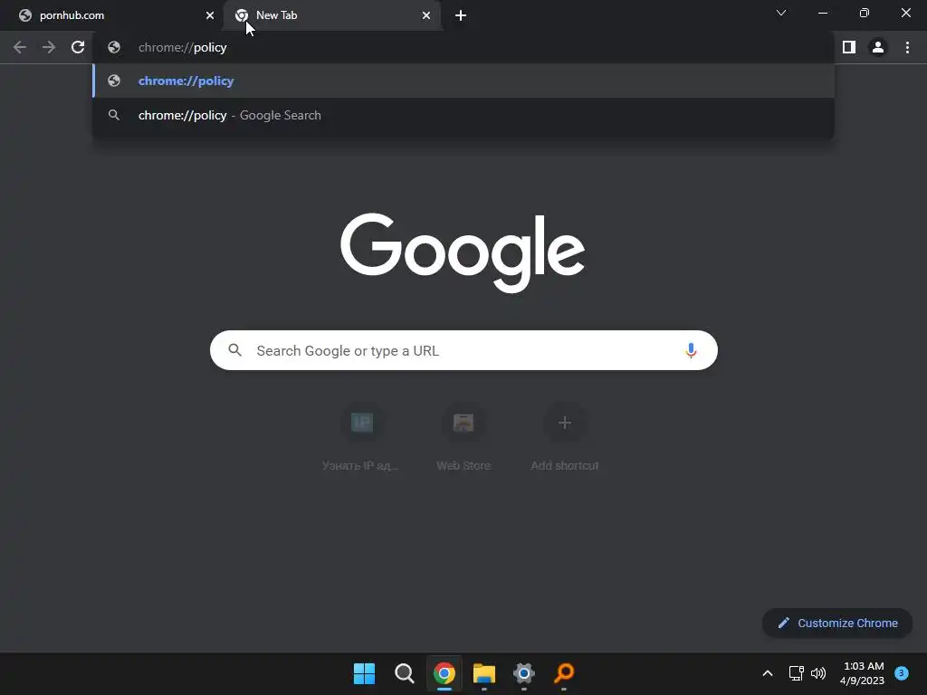927x695 pixels.
Task: Click the Chrome taskbar icon
Action: click(x=444, y=673)
